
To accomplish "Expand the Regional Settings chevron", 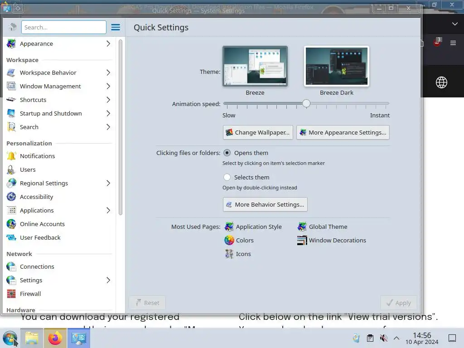I will [108, 183].
